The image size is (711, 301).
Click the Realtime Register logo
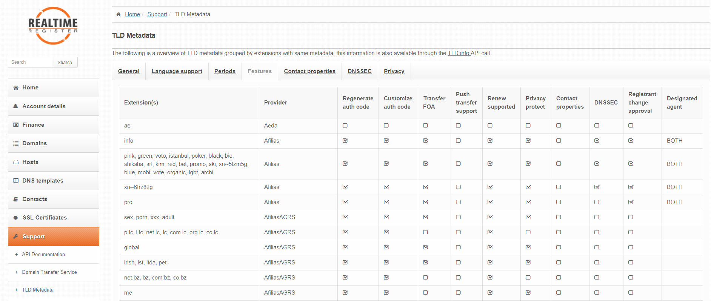53,26
